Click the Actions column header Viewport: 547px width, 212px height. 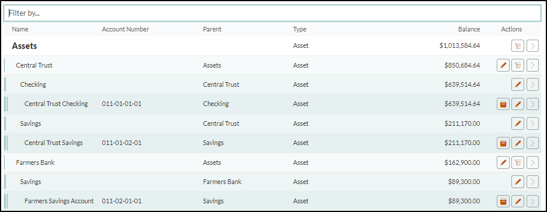pyautogui.click(x=511, y=29)
